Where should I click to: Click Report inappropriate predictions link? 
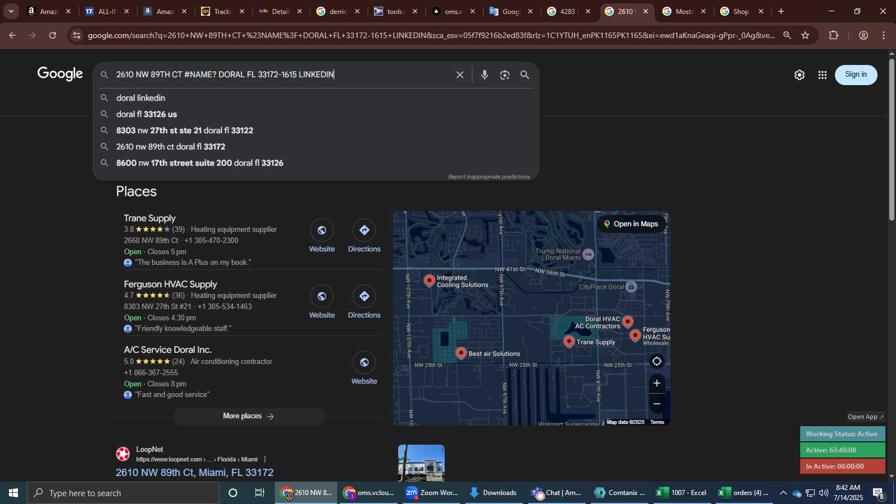pos(488,177)
